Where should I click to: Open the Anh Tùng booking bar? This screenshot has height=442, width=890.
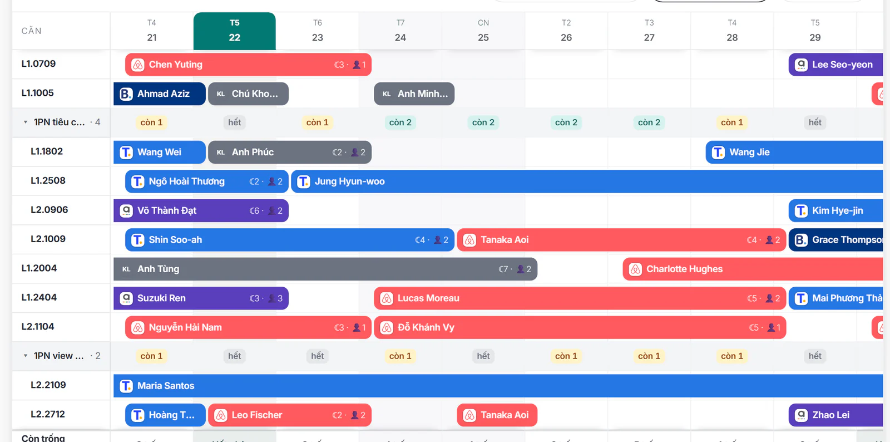325,269
